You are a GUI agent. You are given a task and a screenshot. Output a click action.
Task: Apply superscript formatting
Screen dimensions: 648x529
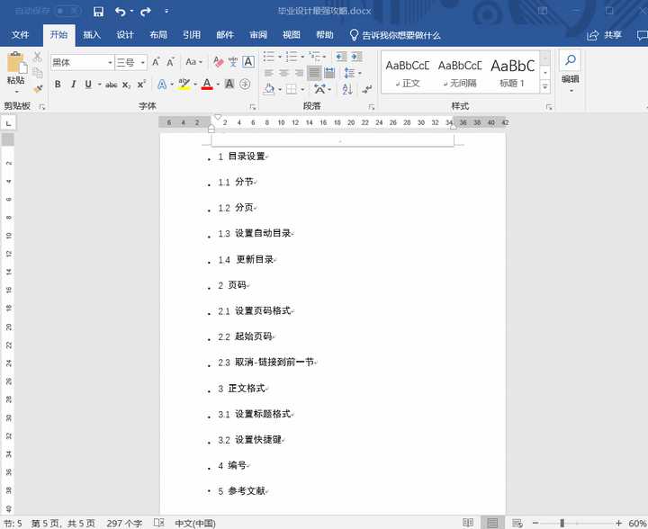point(141,85)
